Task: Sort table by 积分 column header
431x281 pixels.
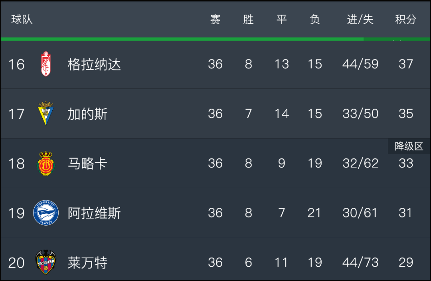Action: coord(406,20)
